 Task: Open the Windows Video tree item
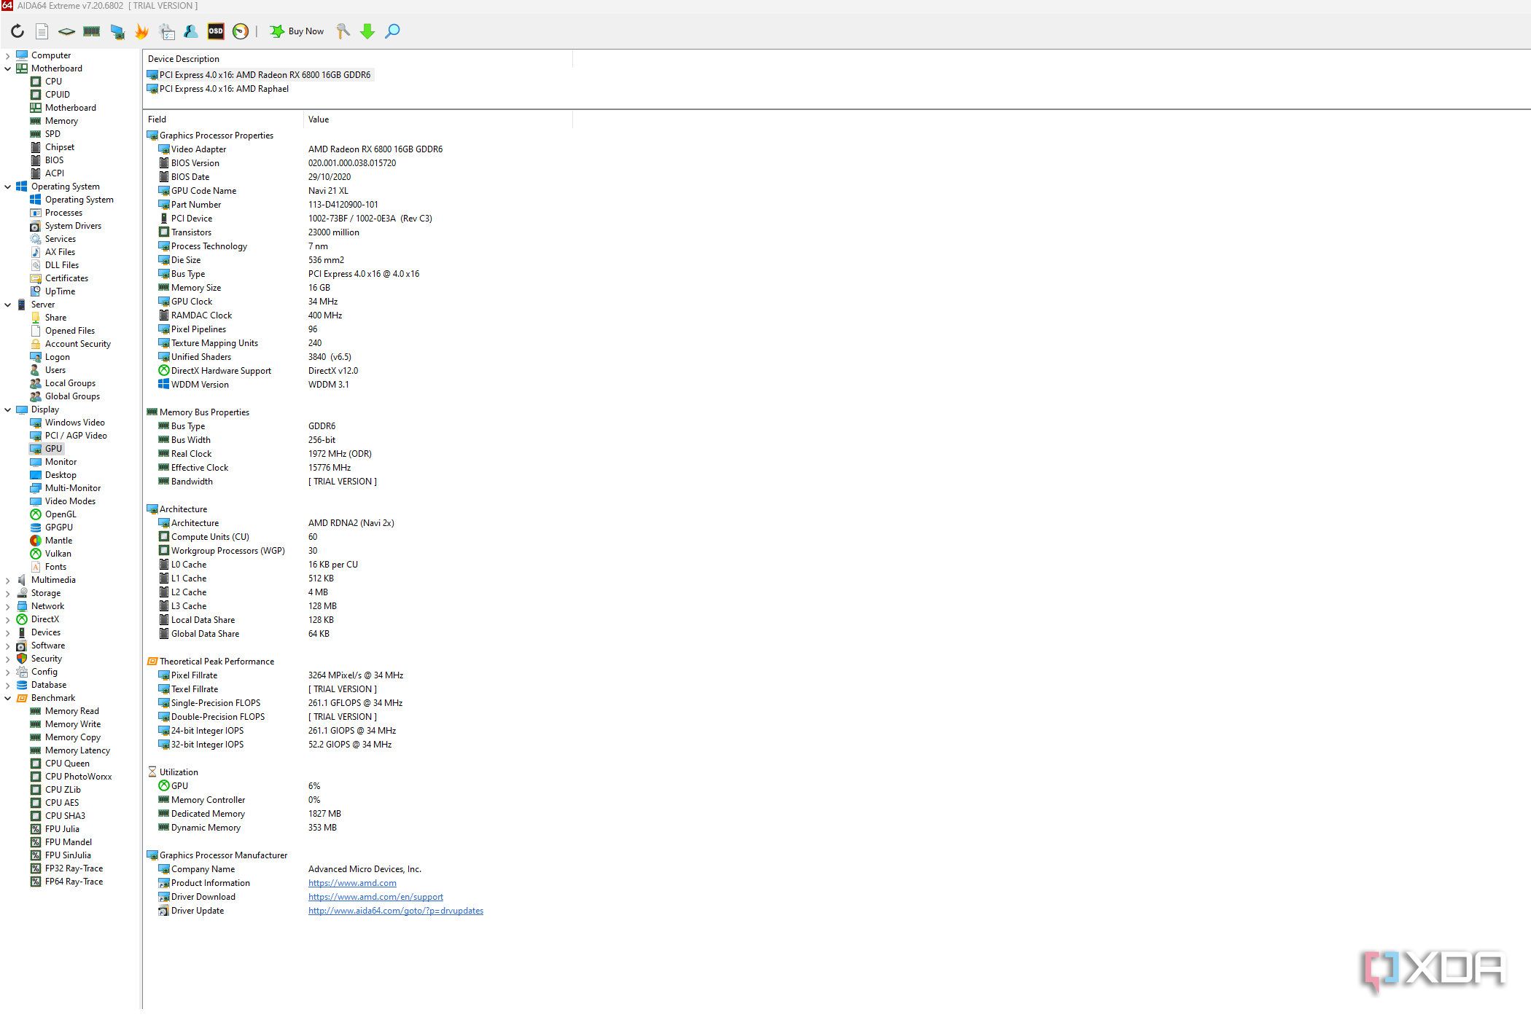click(67, 423)
